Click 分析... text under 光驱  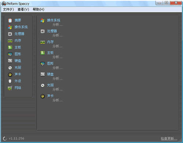[57, 89]
